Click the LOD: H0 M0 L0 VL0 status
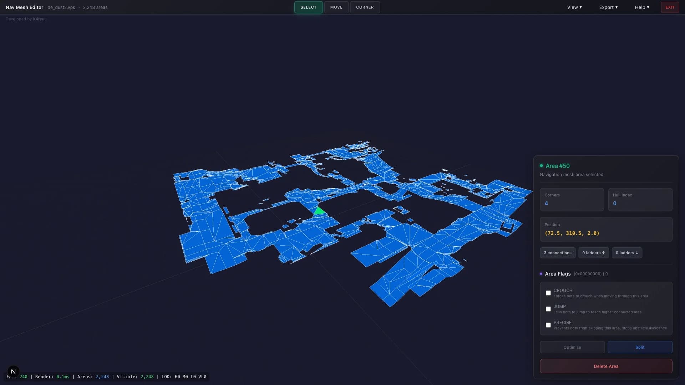The width and height of the screenshot is (685, 385). 184,377
